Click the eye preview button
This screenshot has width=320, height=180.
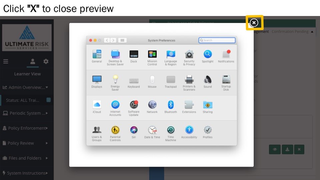pos(275,149)
